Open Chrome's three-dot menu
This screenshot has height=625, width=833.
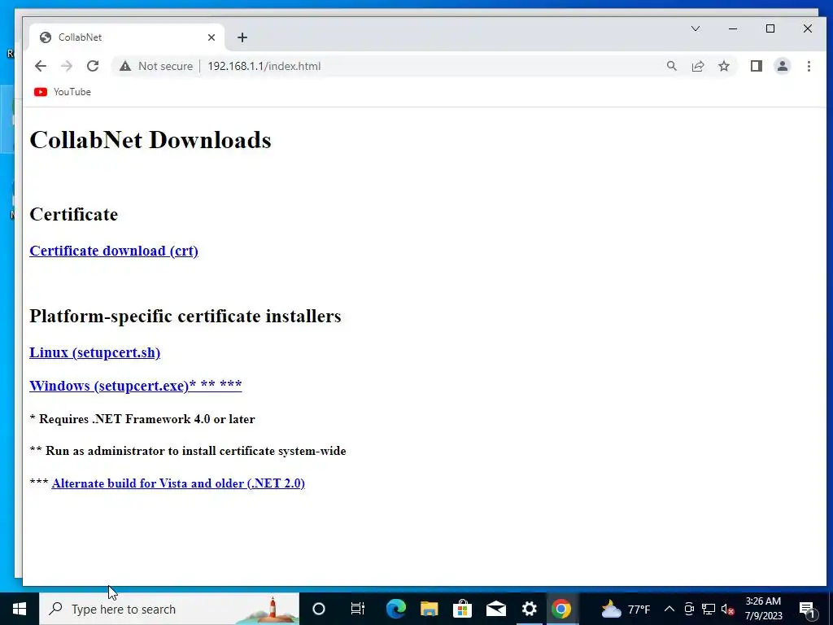(x=809, y=66)
